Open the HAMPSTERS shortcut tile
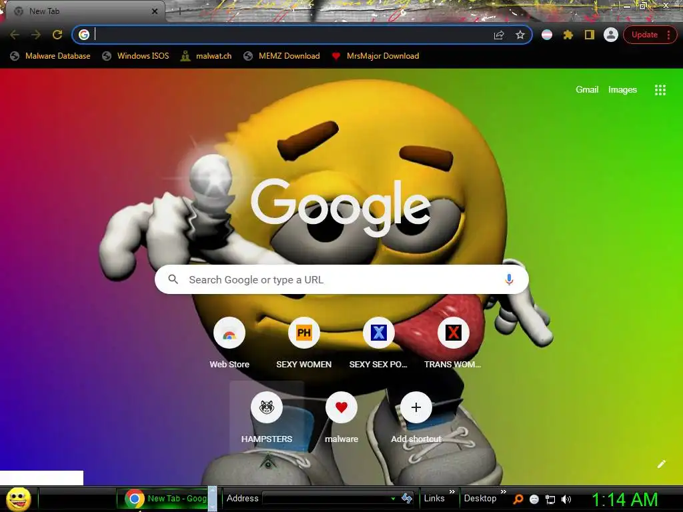 pos(267,419)
